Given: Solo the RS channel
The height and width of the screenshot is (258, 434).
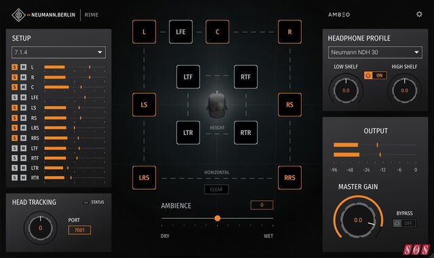Looking at the screenshot, I should (15, 117).
